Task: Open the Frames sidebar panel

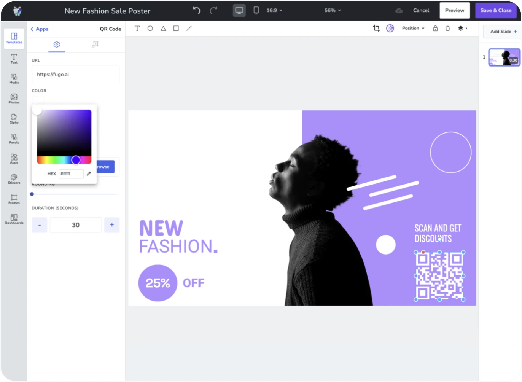Action: (14, 199)
